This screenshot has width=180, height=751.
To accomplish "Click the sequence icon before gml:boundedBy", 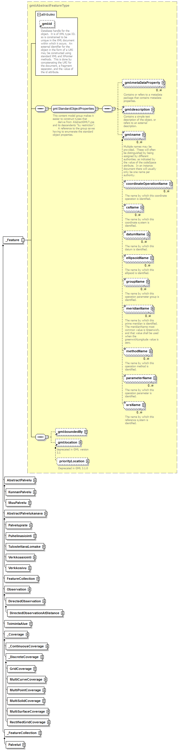I will [x=40, y=437].
